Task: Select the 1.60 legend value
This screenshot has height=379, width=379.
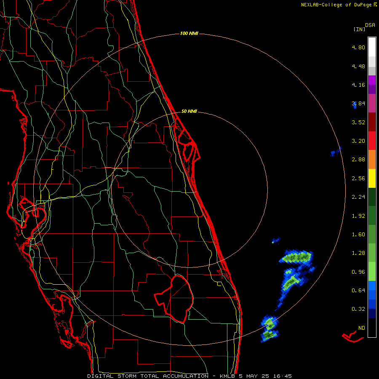Action: click(358, 235)
